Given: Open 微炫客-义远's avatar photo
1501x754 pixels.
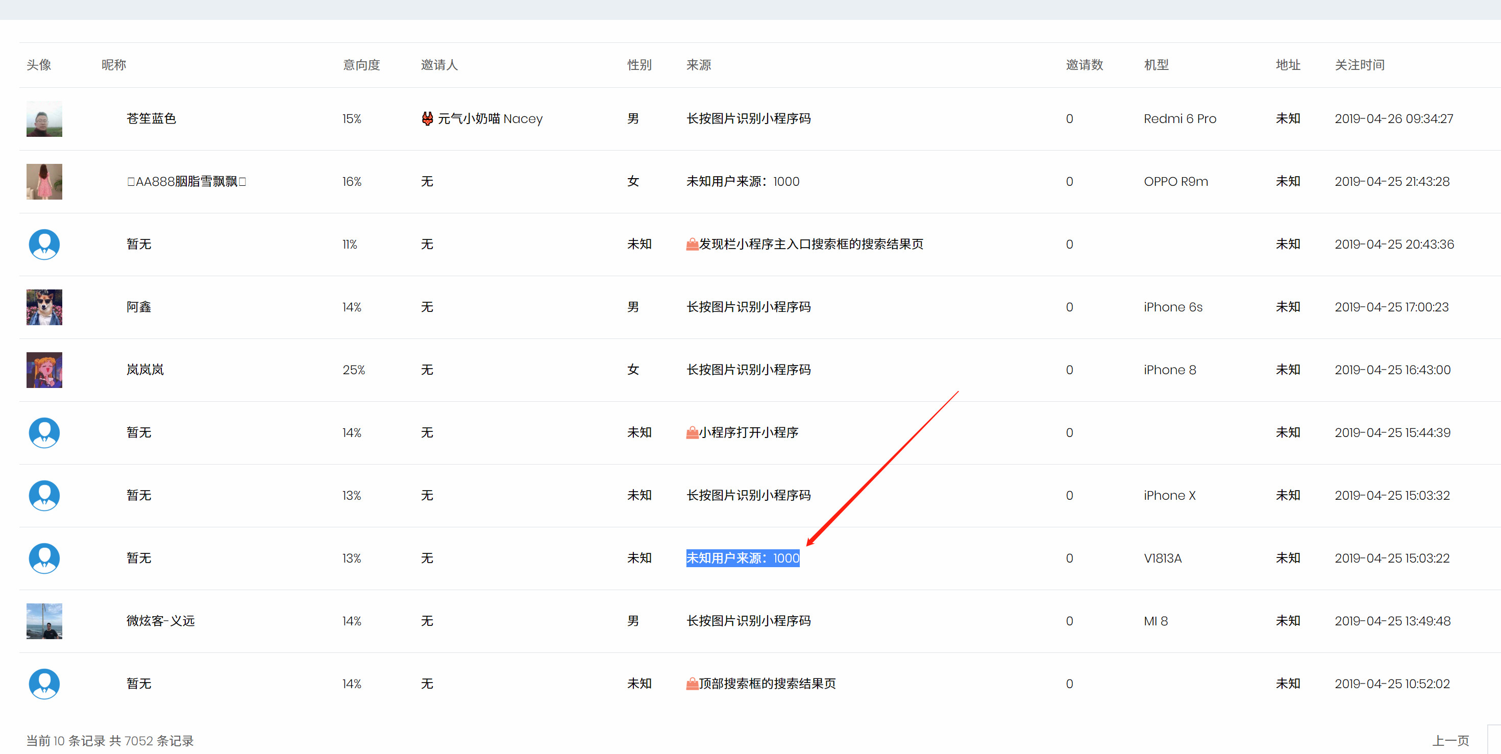Looking at the screenshot, I should click(44, 621).
